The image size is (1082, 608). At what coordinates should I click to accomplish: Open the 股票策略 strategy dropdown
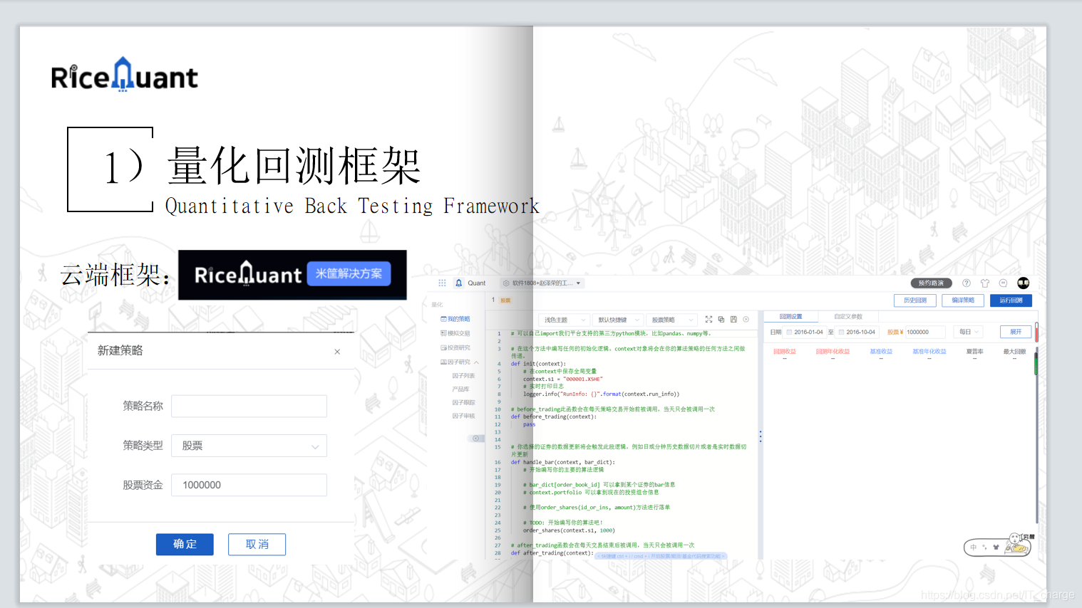(x=672, y=320)
